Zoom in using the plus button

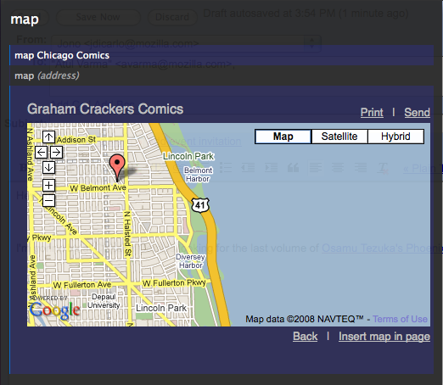pos(48,186)
